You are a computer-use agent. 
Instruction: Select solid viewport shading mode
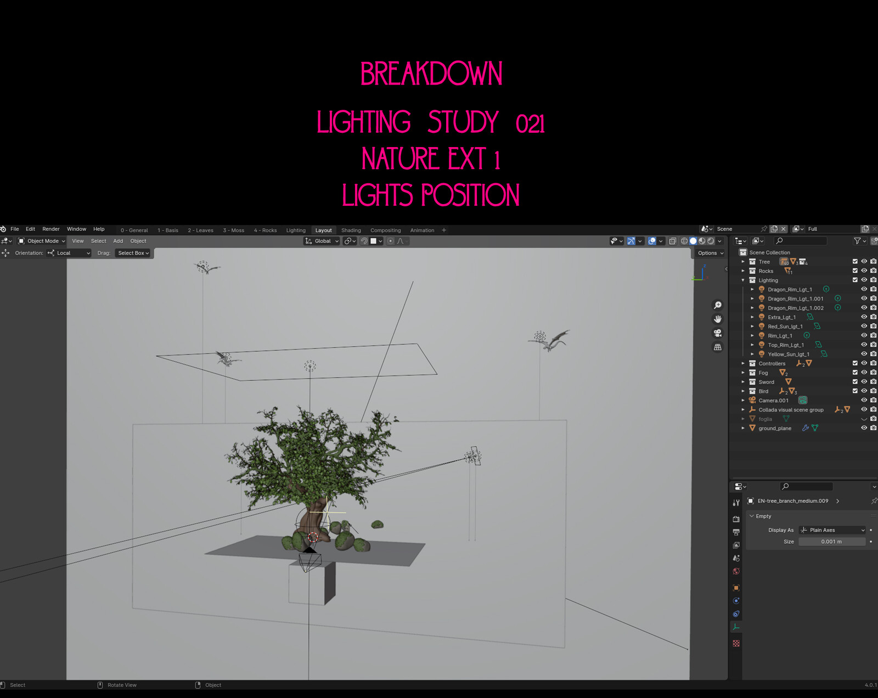coord(693,241)
